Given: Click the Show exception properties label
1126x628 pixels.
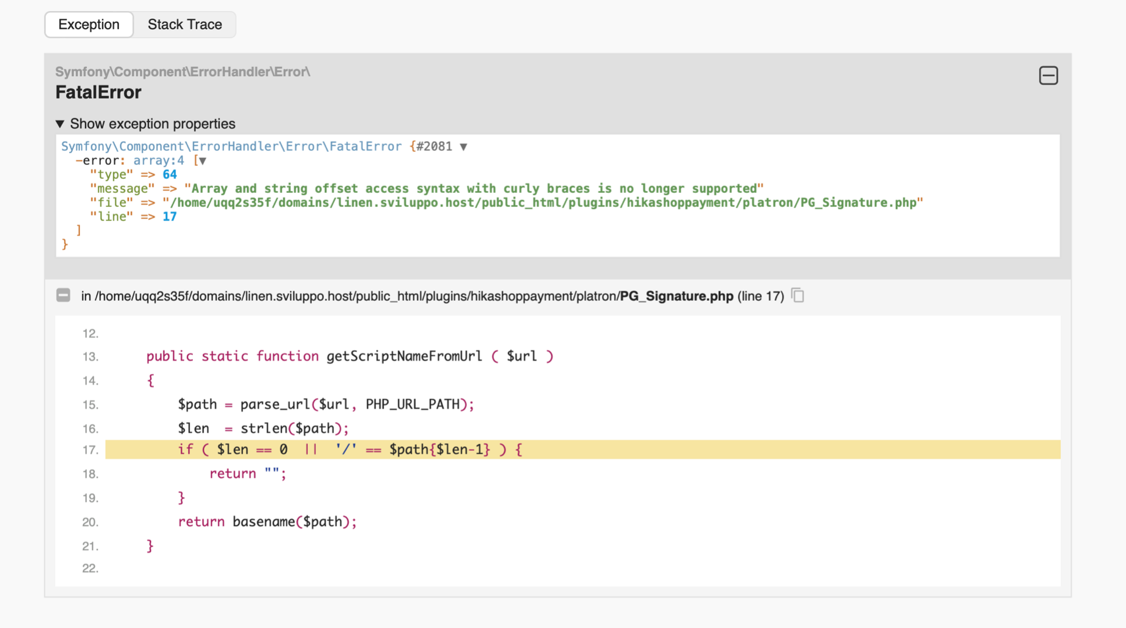Looking at the screenshot, I should coord(152,124).
